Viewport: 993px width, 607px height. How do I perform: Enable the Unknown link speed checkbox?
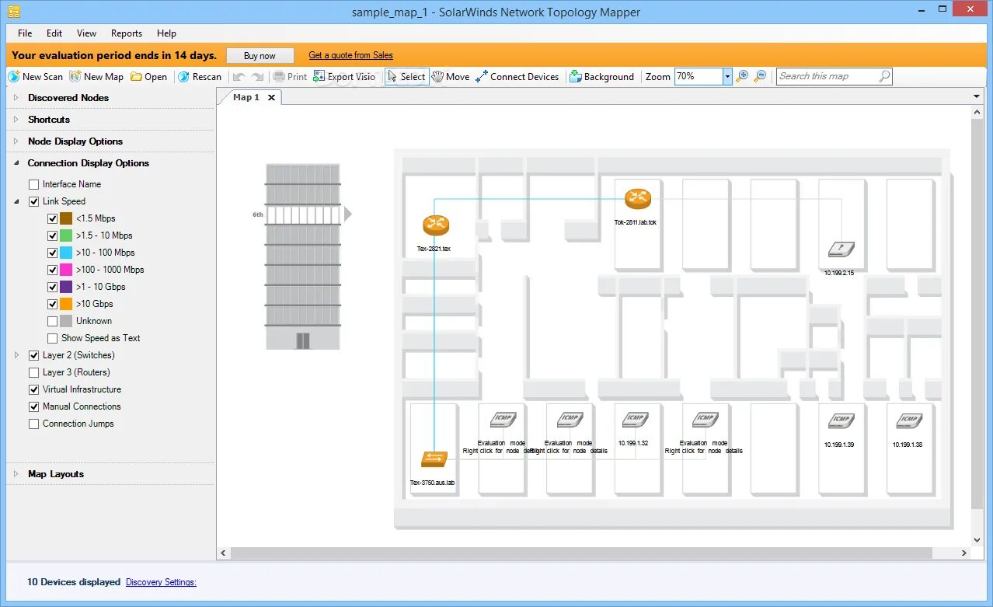tap(52, 321)
